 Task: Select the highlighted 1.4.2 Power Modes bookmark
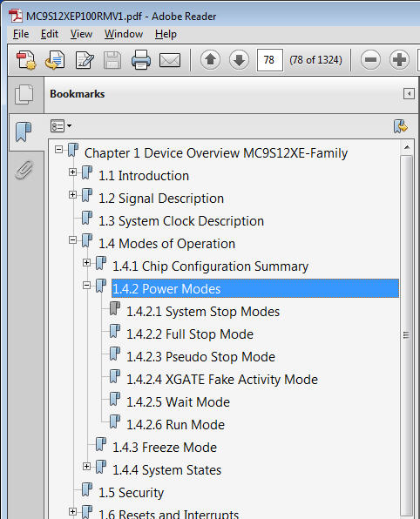[255, 288]
